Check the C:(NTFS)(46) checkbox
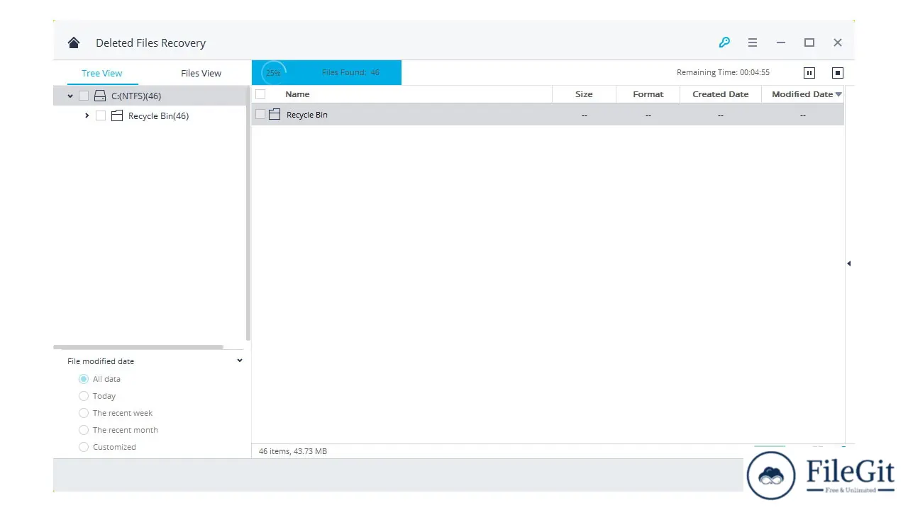 (84, 96)
